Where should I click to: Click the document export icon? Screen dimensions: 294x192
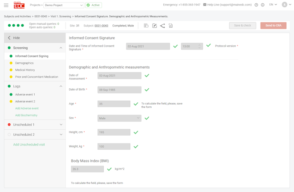point(171,26)
